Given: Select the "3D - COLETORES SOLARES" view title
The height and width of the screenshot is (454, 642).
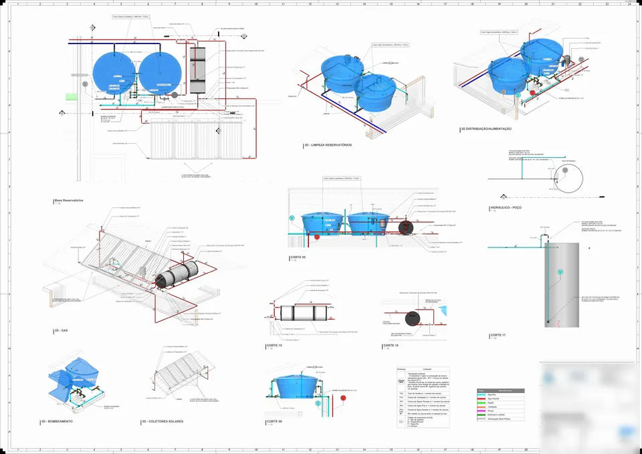Looking at the screenshot, I should tap(163, 421).
